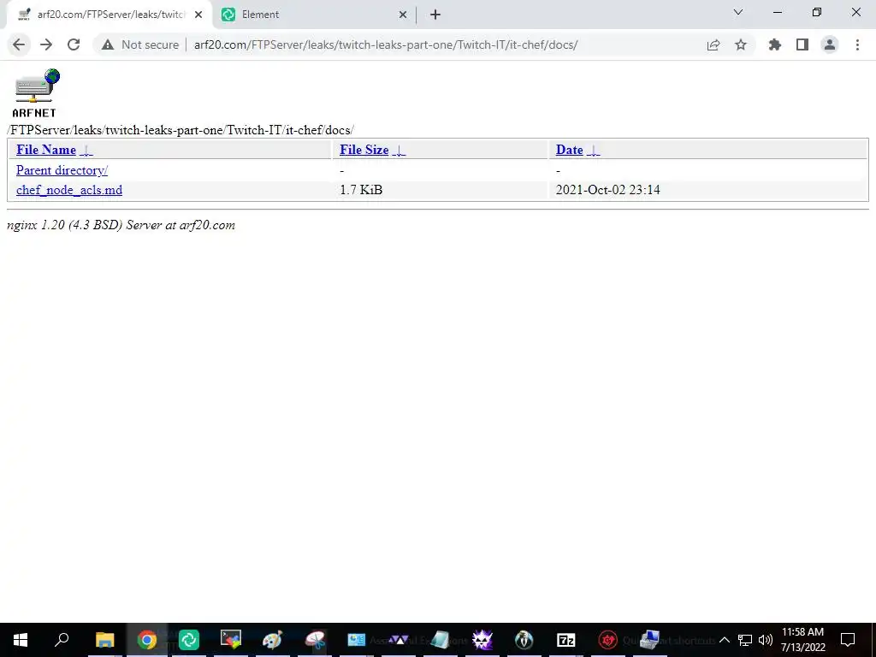Open the chef_node_acls.md file
Viewport: 876px width, 657px height.
[69, 190]
